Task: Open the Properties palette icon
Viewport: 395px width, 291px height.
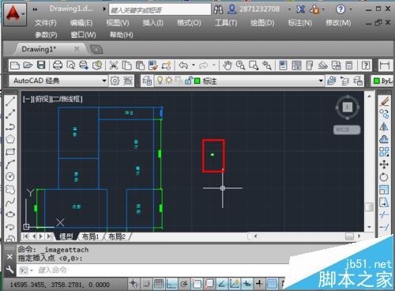Action: pyautogui.click(x=283, y=65)
